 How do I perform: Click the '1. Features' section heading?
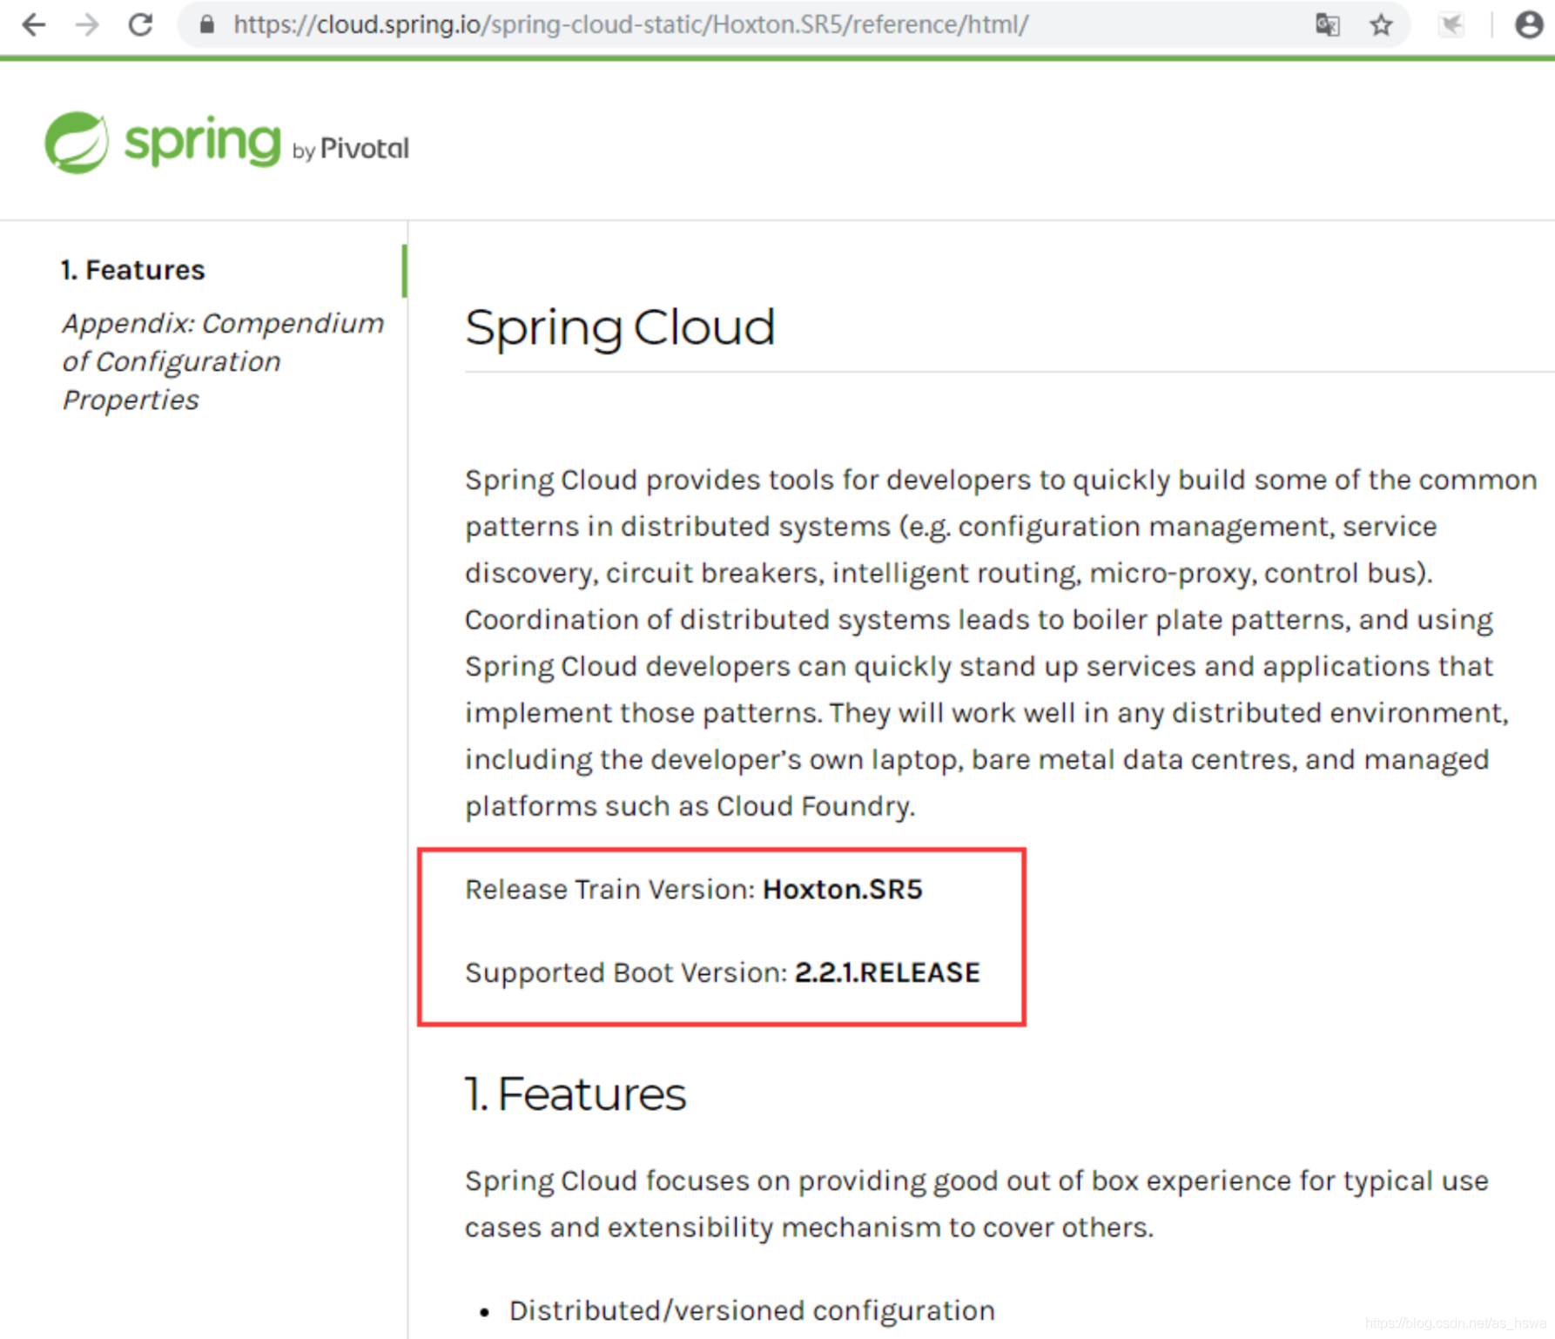(576, 1094)
